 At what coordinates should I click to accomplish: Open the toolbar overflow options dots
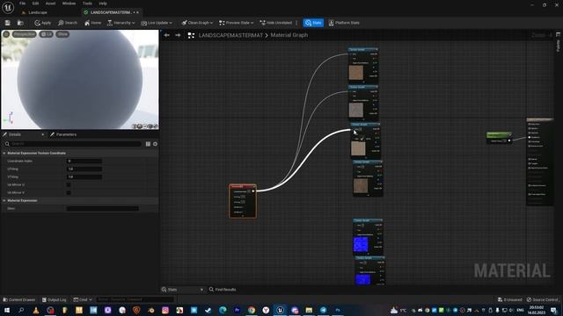click(x=296, y=23)
